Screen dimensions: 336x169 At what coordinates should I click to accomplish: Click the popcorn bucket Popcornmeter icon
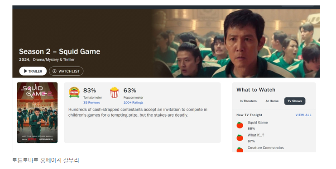[x=114, y=92]
